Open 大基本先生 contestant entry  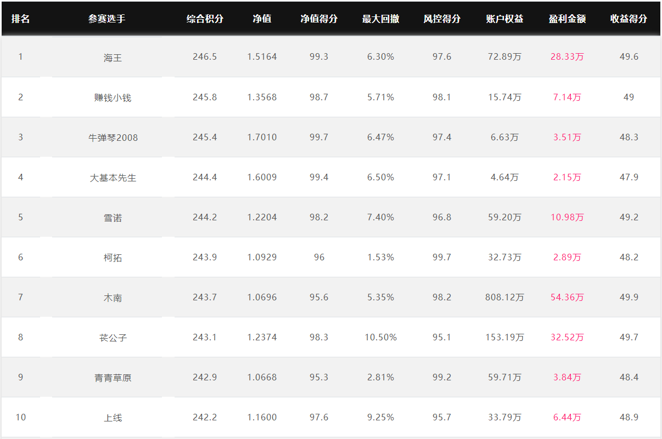[x=113, y=178]
